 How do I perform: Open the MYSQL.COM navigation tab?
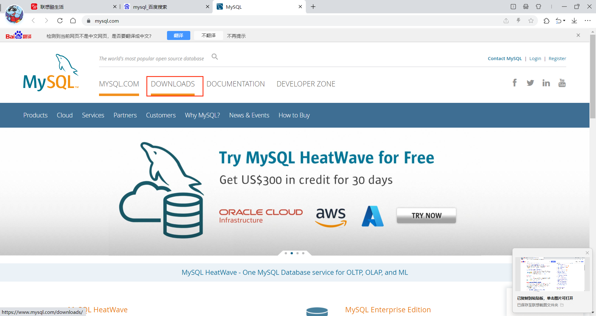pyautogui.click(x=119, y=84)
